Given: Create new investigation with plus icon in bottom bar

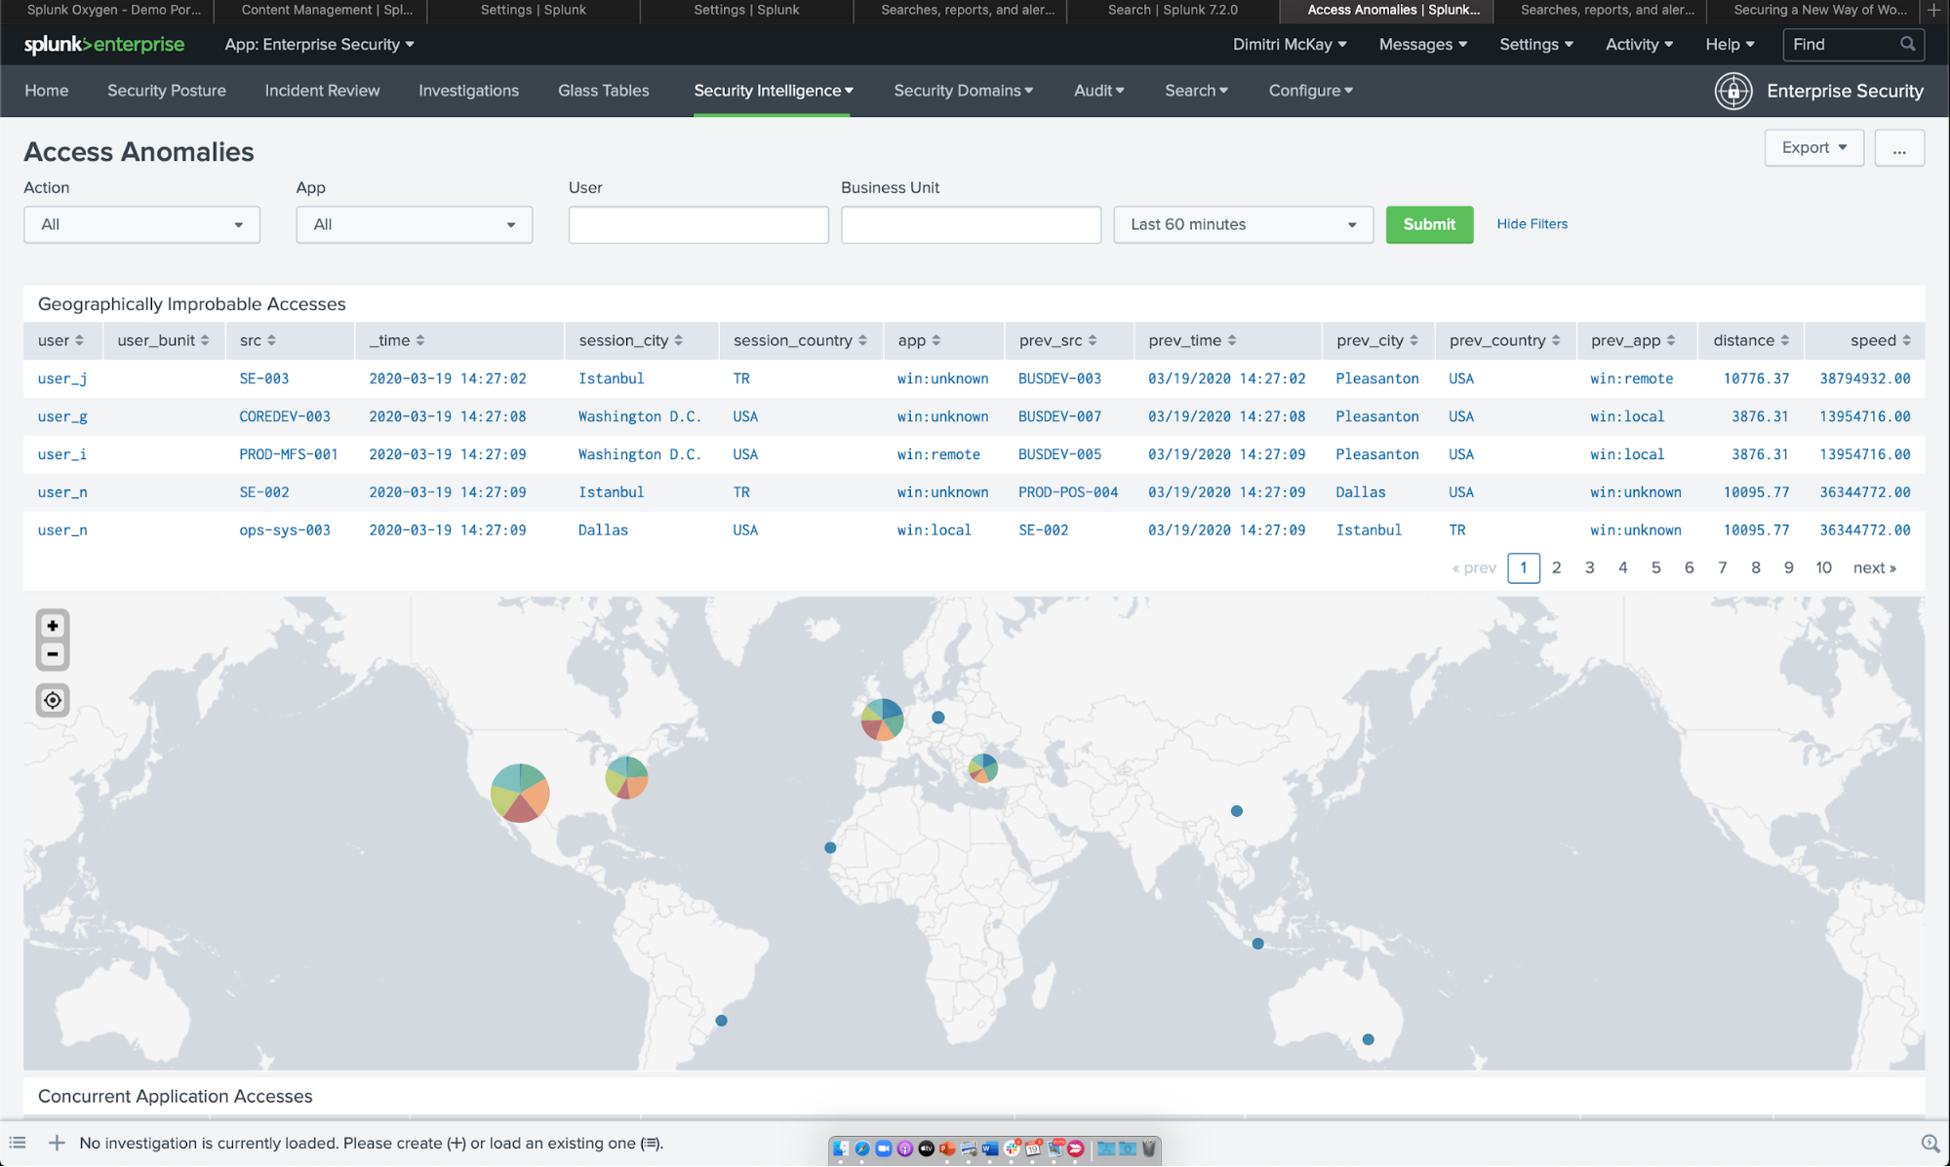Looking at the screenshot, I should pyautogui.click(x=57, y=1143).
